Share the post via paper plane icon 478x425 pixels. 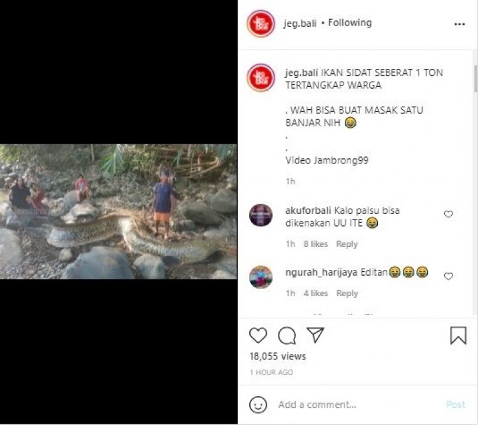(x=315, y=336)
